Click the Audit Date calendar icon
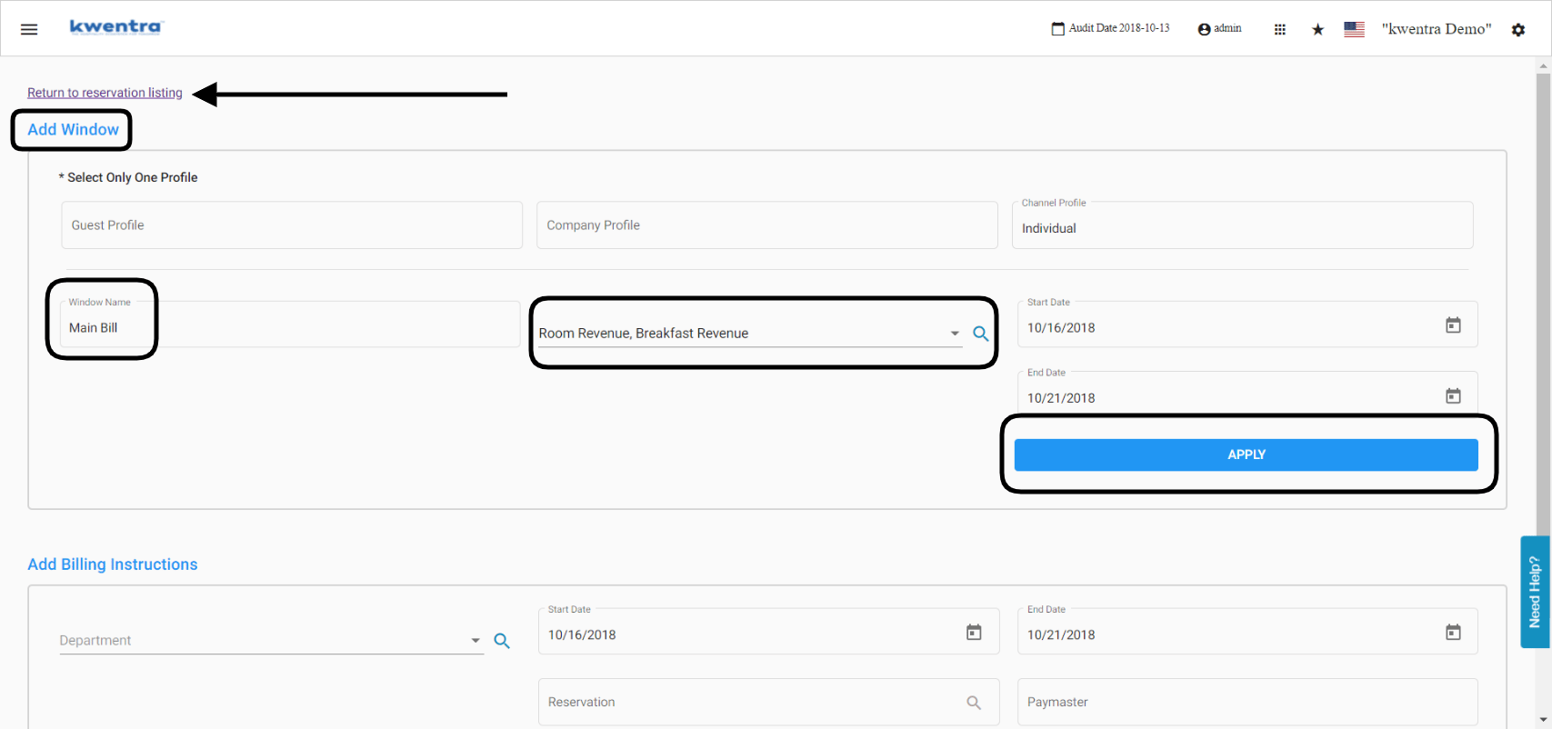This screenshot has width=1552, height=729. [x=1057, y=28]
